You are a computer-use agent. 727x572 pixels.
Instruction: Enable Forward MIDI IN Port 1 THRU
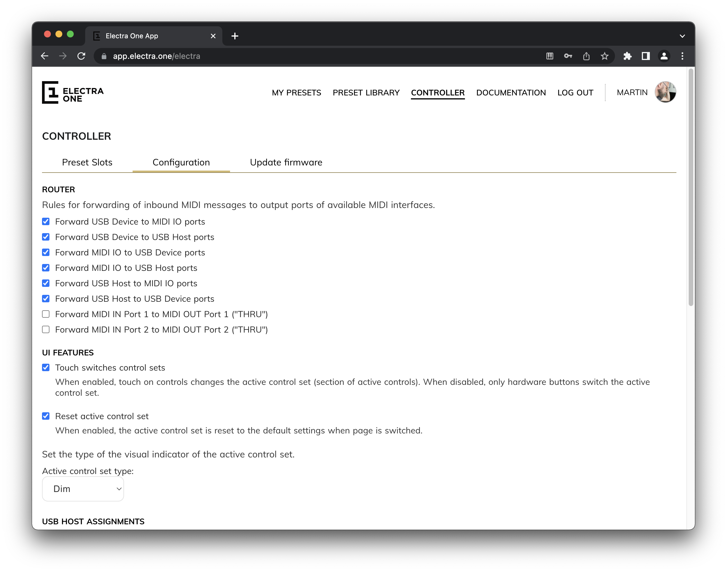pos(46,314)
